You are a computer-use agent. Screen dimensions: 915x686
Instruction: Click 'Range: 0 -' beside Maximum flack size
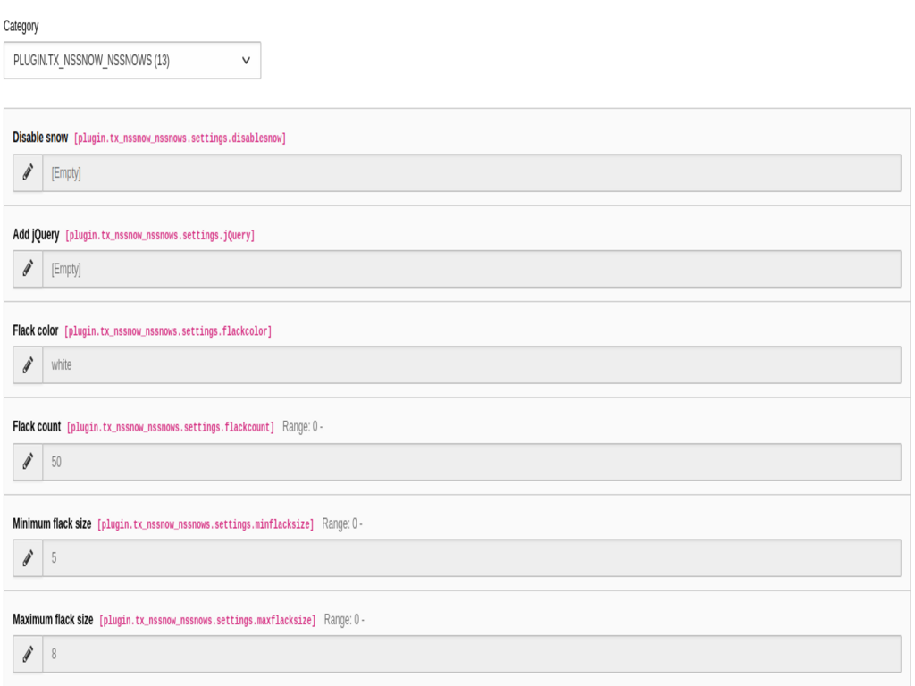[344, 620]
